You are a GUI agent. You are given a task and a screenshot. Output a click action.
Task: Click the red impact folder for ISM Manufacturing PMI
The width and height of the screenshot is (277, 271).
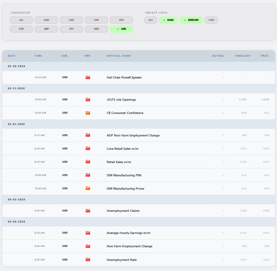coord(88,175)
